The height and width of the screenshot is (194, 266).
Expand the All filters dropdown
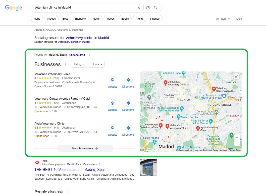223,19
